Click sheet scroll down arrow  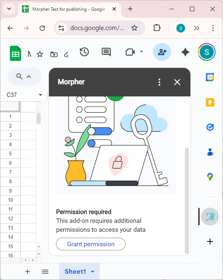39,254
